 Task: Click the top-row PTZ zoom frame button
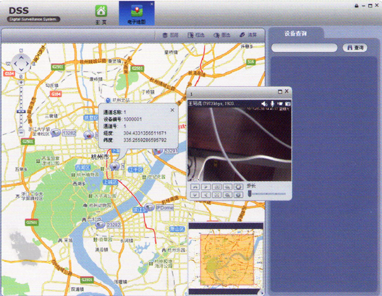(x=217, y=187)
